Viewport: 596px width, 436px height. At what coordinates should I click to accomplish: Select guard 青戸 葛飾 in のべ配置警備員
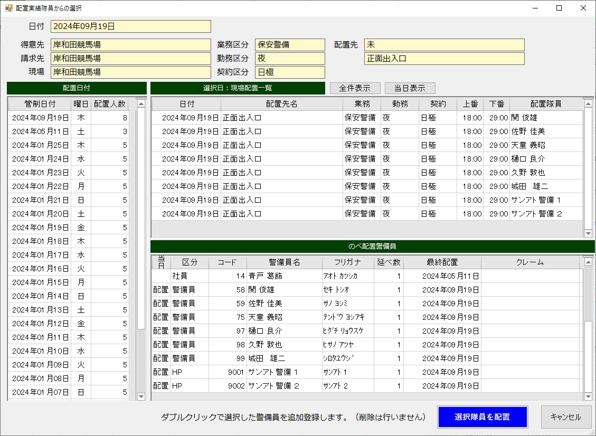(367, 276)
